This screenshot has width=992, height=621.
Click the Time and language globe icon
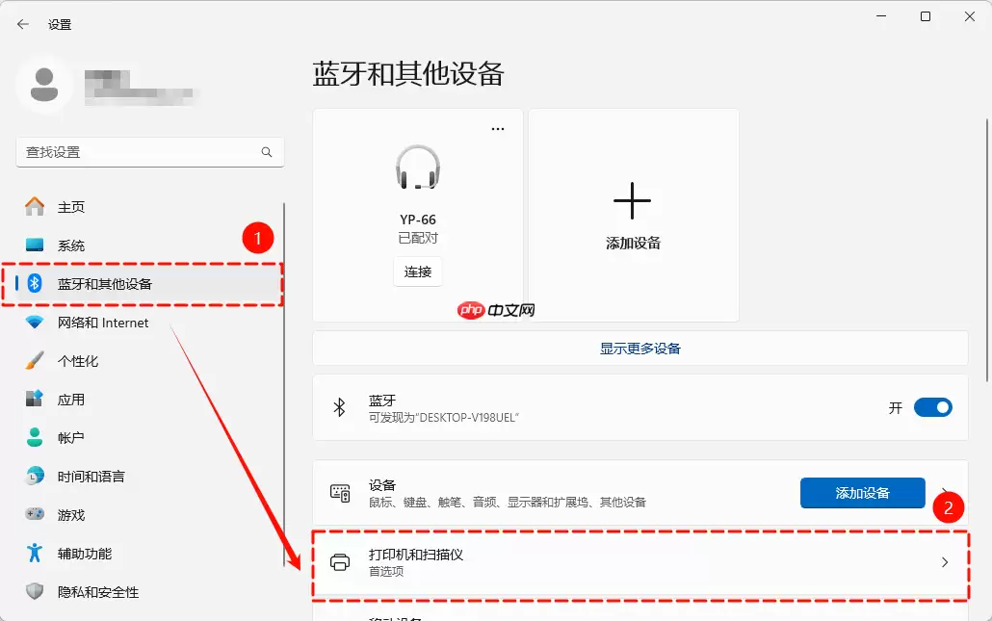click(35, 476)
